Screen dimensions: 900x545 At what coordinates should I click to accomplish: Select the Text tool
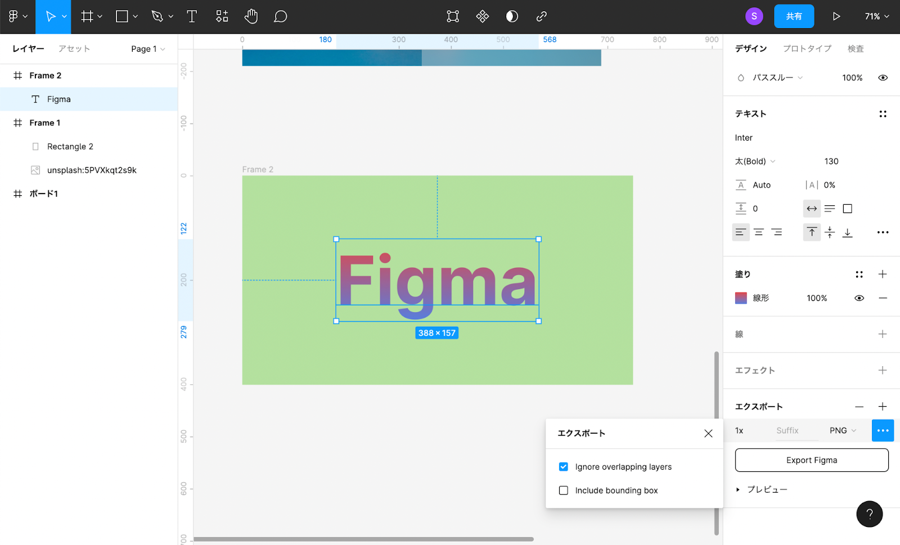tap(191, 16)
